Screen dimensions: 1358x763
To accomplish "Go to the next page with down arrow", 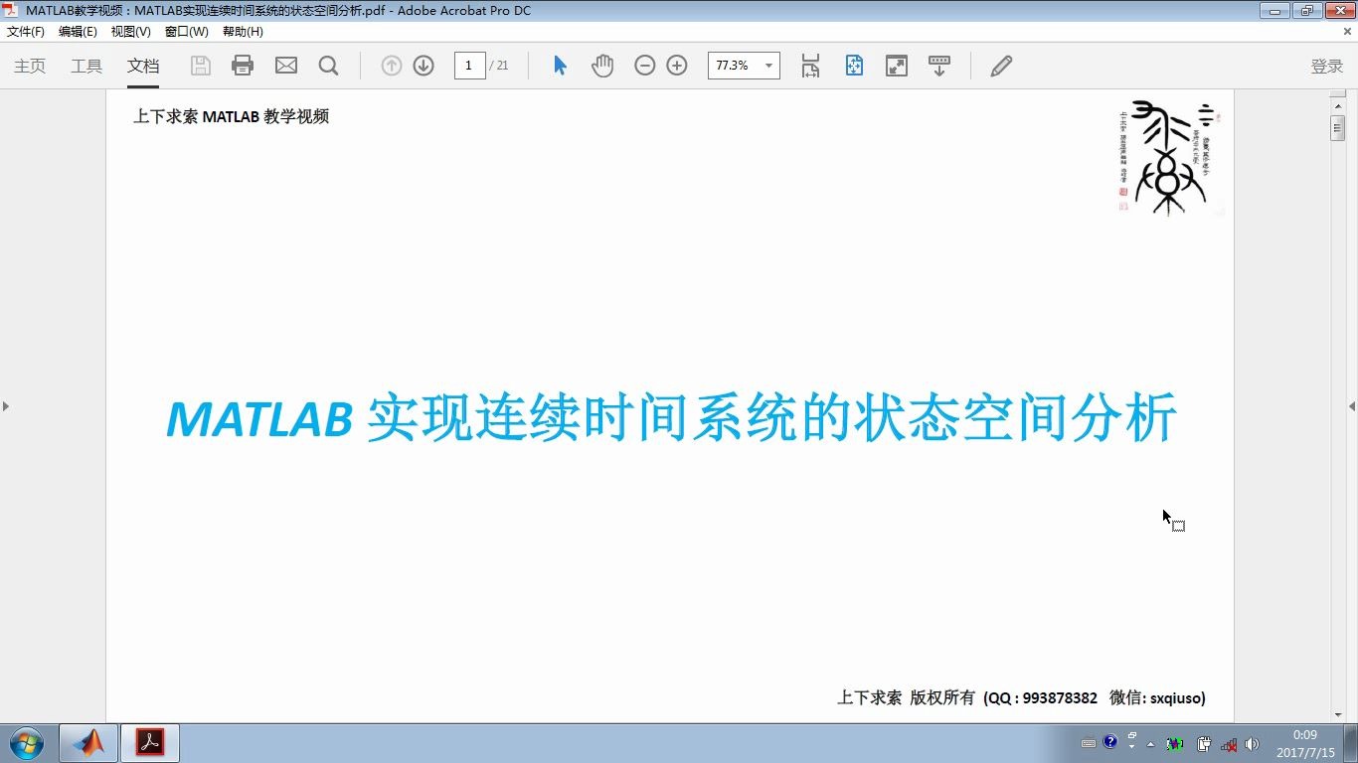I will coord(423,65).
